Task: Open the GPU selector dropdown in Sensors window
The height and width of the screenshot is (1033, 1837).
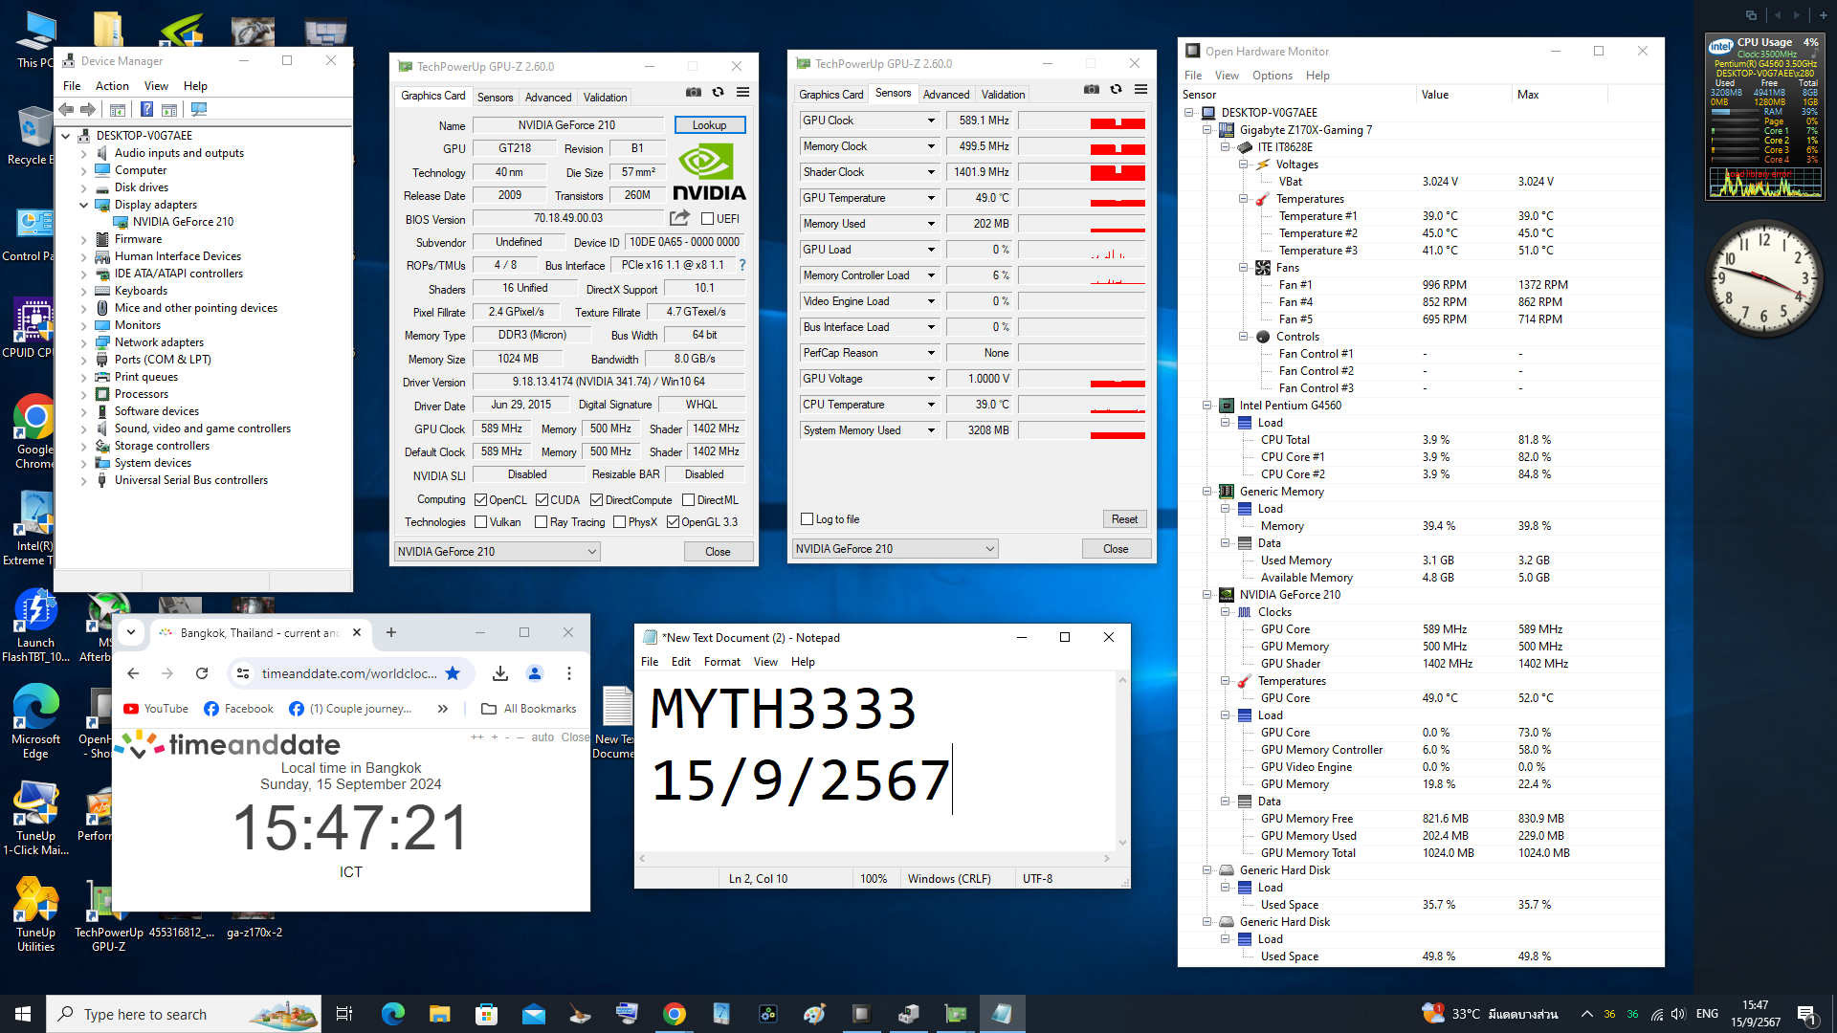Action: (x=896, y=549)
